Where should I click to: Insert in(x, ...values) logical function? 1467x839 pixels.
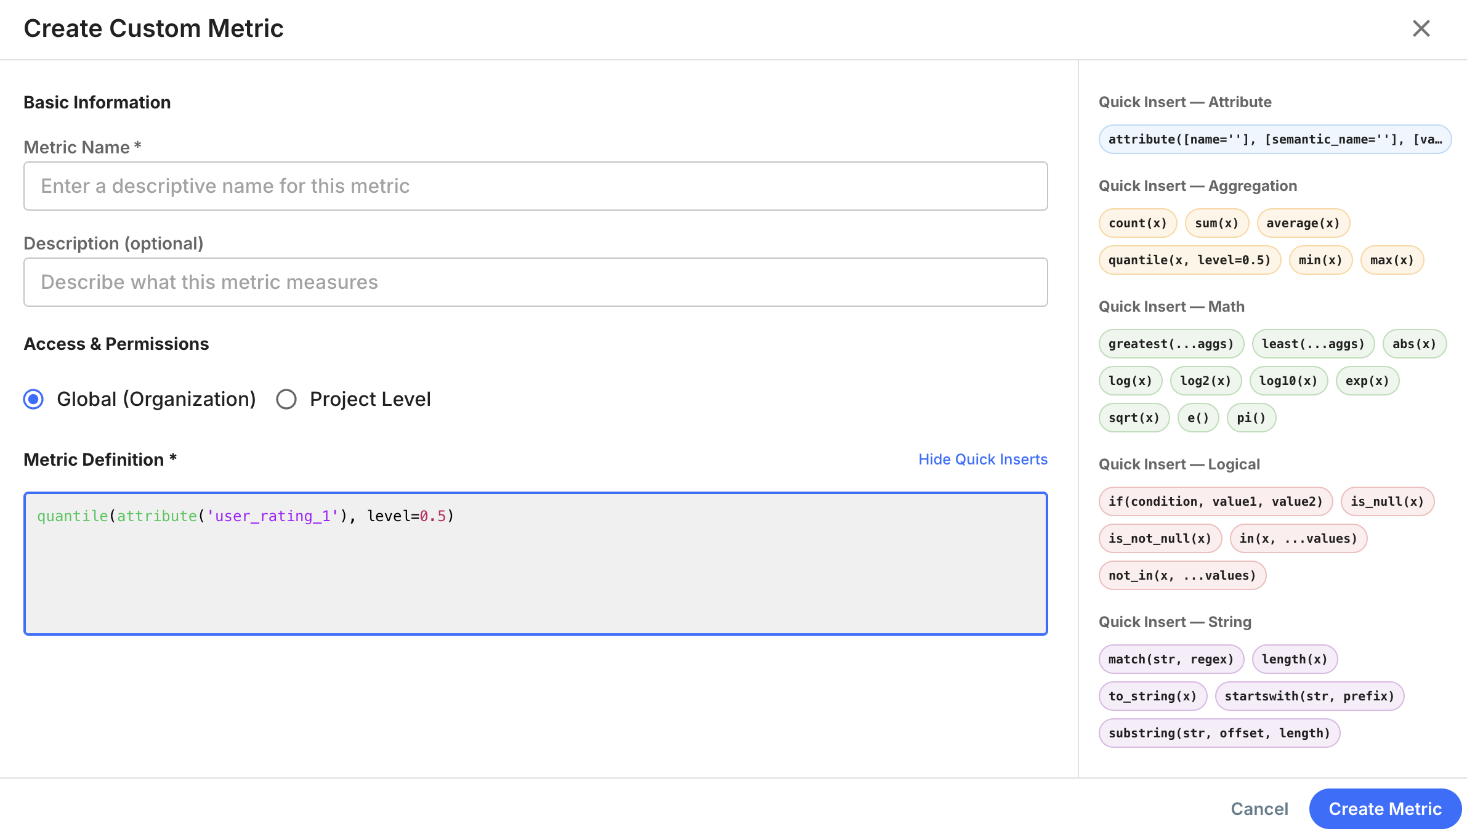[1298, 538]
